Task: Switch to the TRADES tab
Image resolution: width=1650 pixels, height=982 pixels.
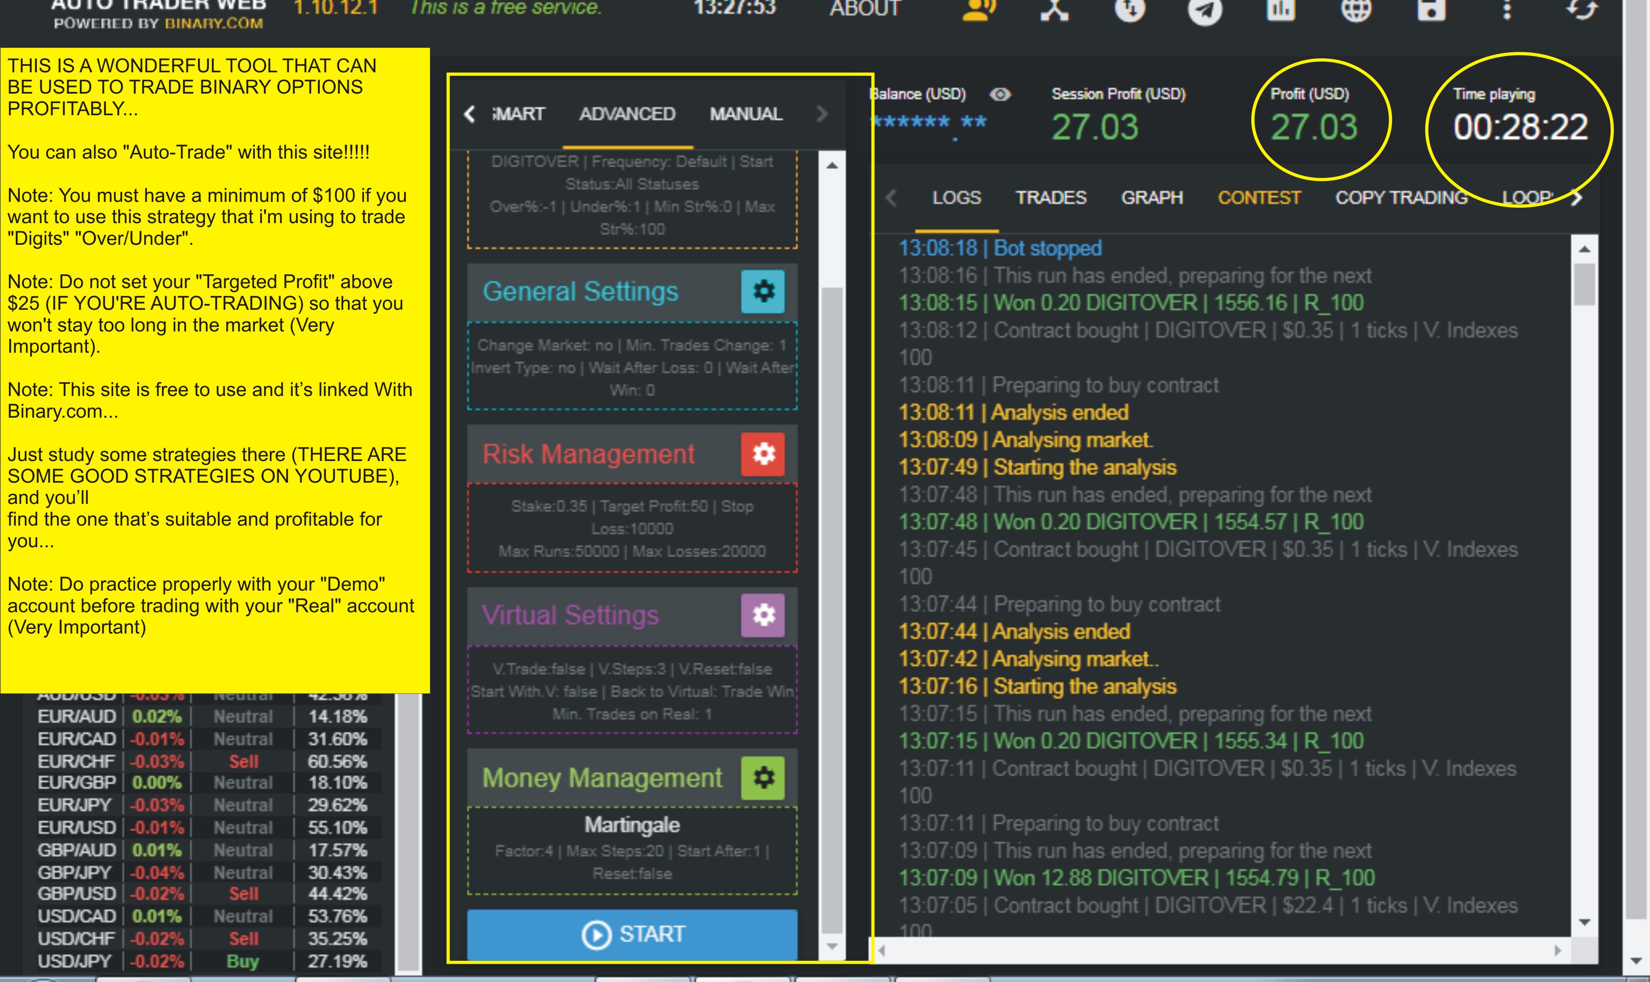Action: [x=1051, y=198]
